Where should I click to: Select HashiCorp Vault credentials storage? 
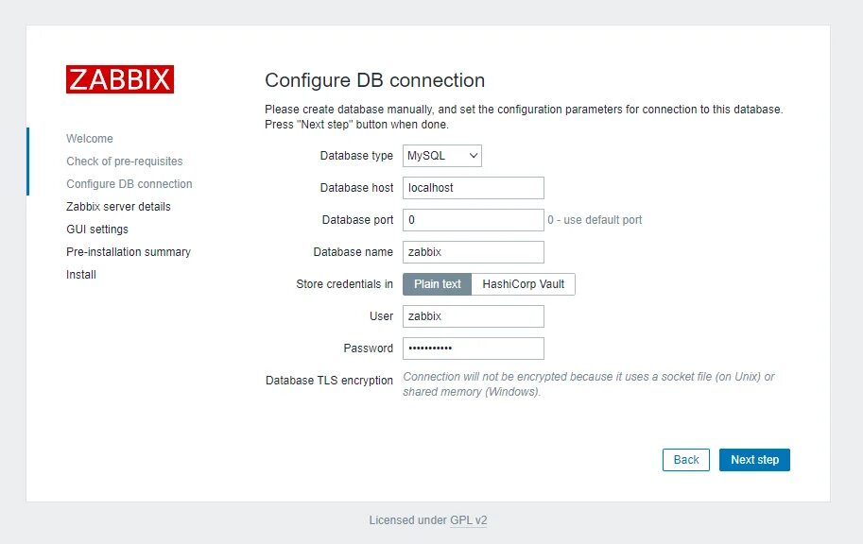(x=524, y=284)
